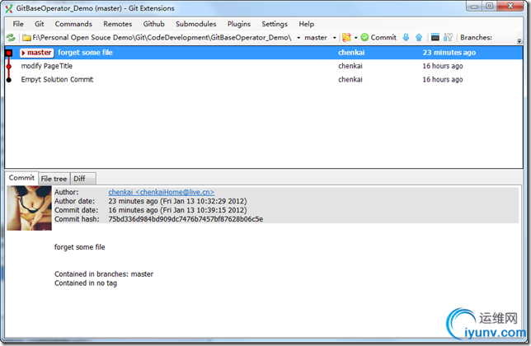Open the settings tools icon in the toolbar
The height and width of the screenshot is (346, 531).
tap(448, 38)
